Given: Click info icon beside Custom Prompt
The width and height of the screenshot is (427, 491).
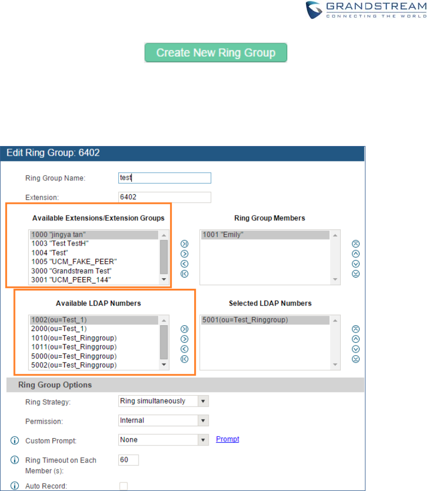Looking at the screenshot, I should click(15, 440).
